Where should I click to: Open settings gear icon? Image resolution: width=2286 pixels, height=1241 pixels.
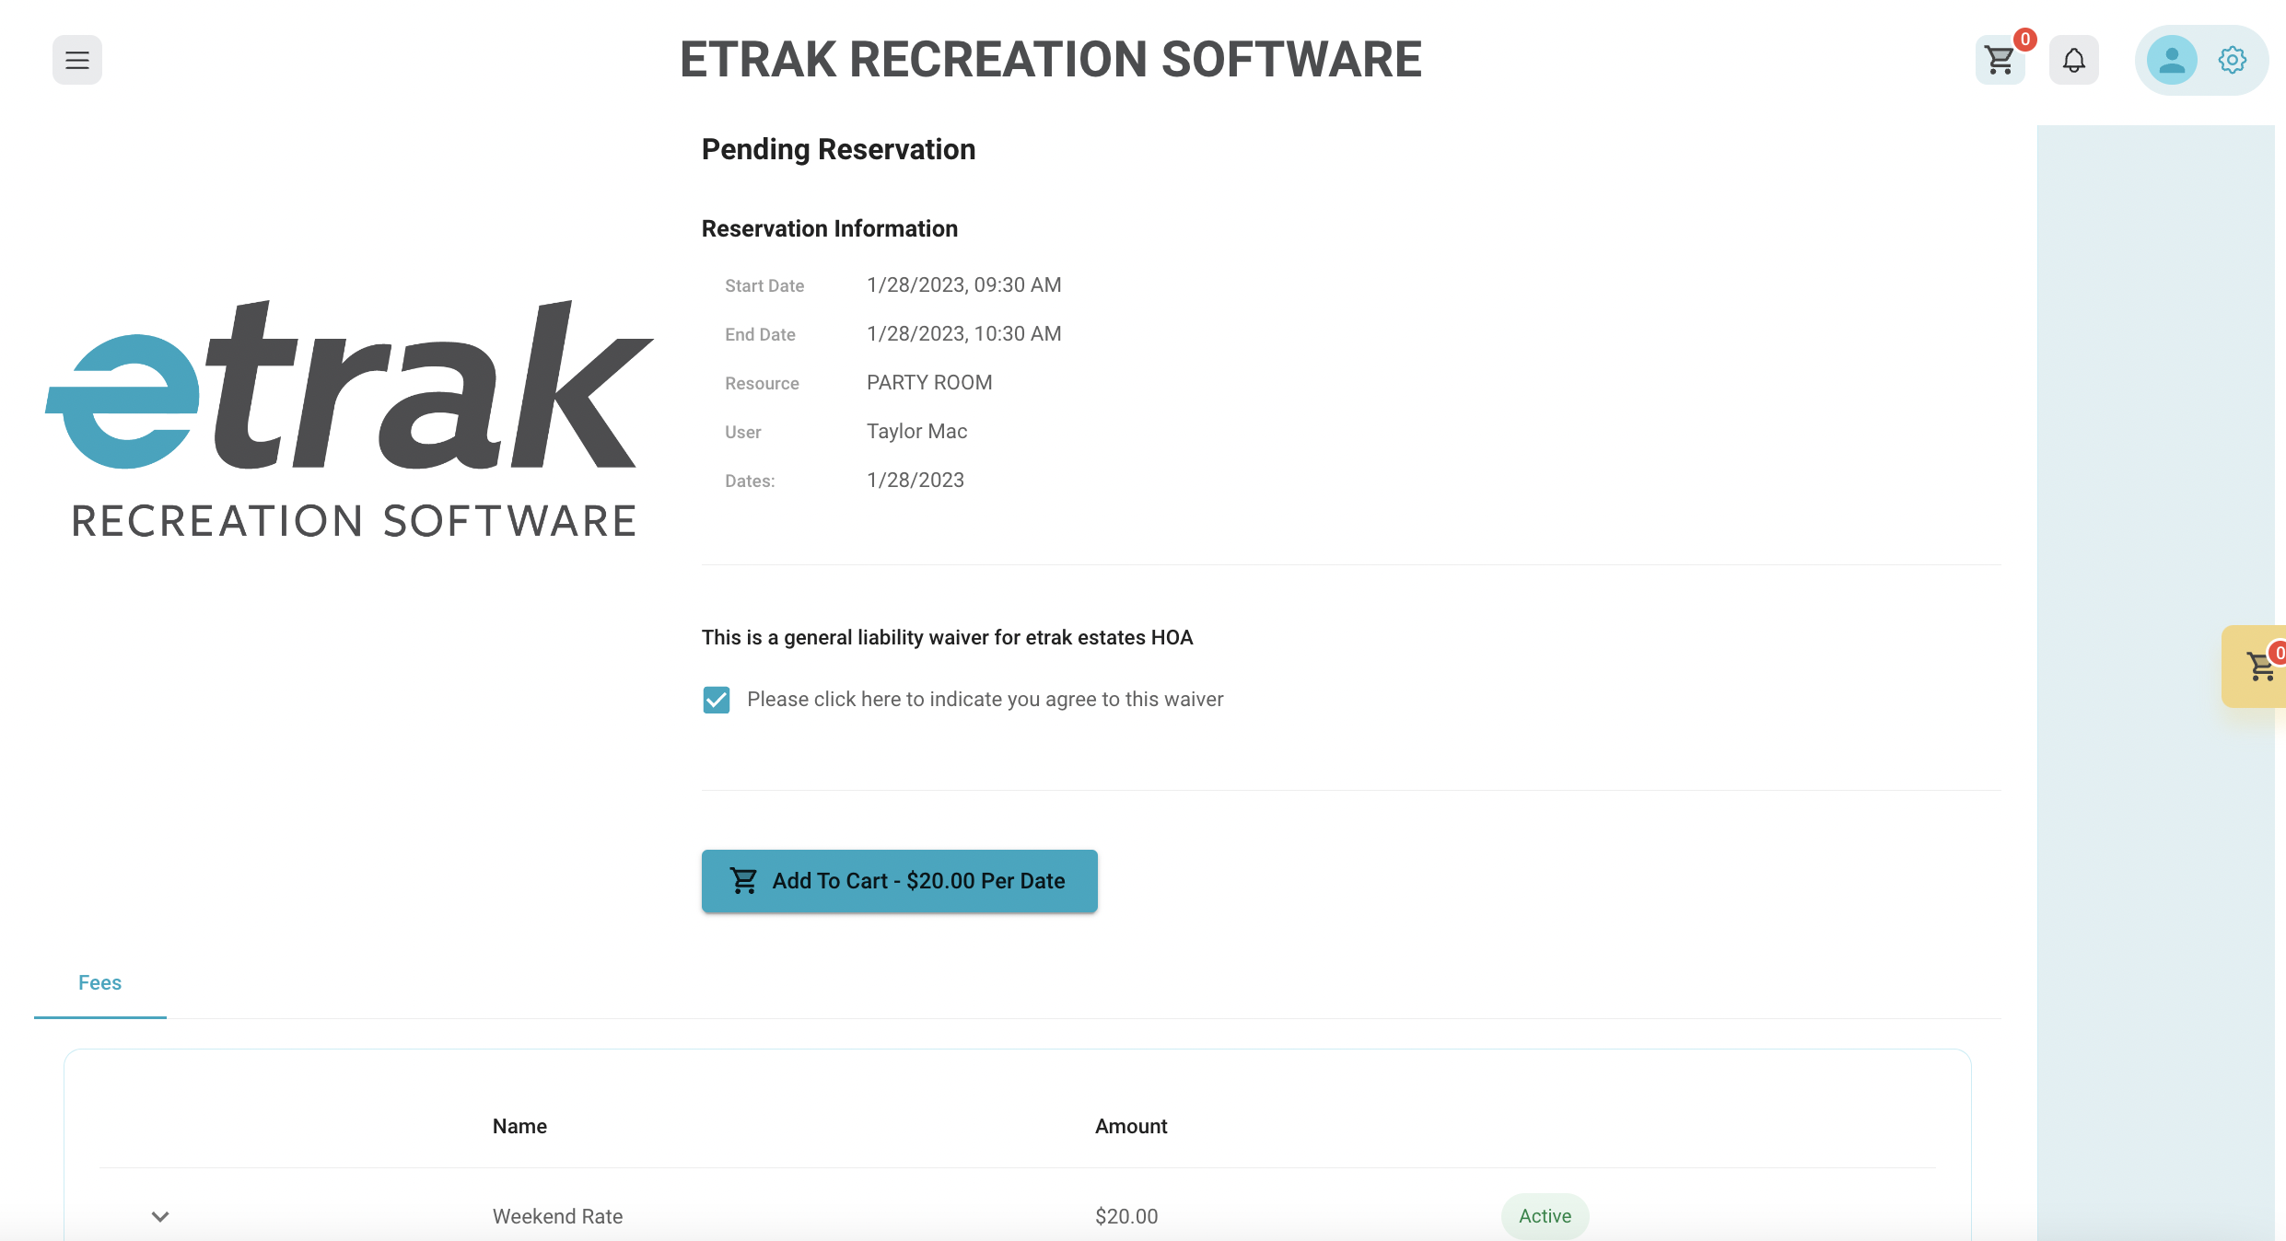(2233, 60)
